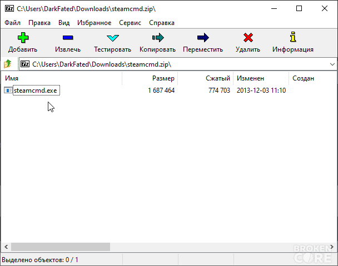Click the scrollbar right arrow

coord(332,247)
